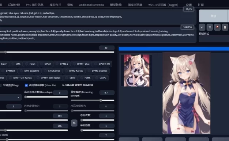Click into the positive prompt text box
This screenshot has height=141, width=229.
98,17
